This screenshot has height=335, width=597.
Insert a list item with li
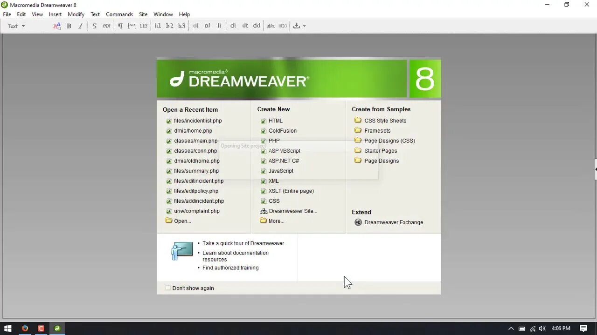pos(219,26)
